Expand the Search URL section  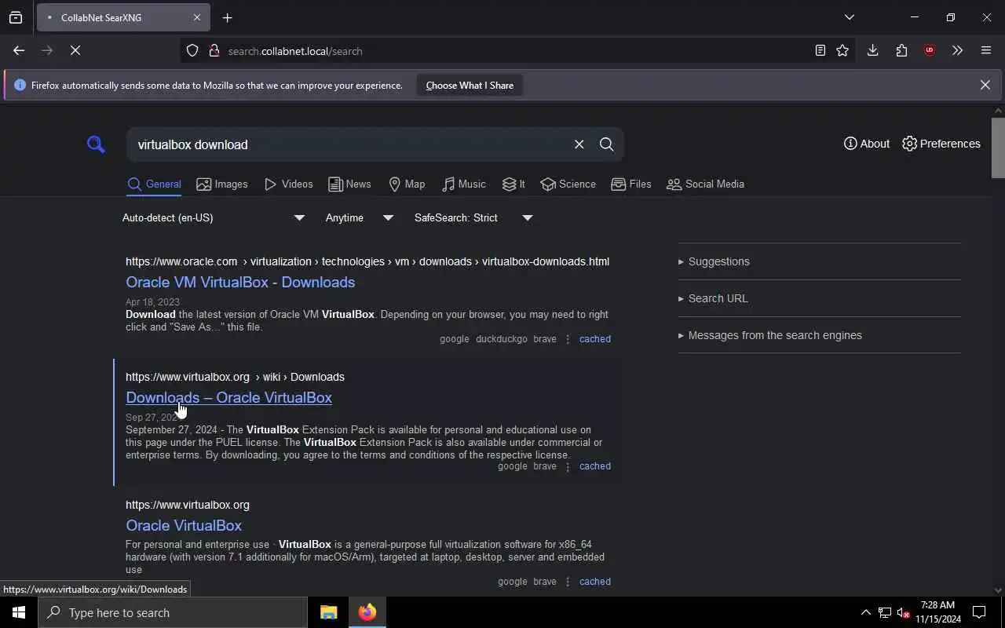click(x=819, y=298)
